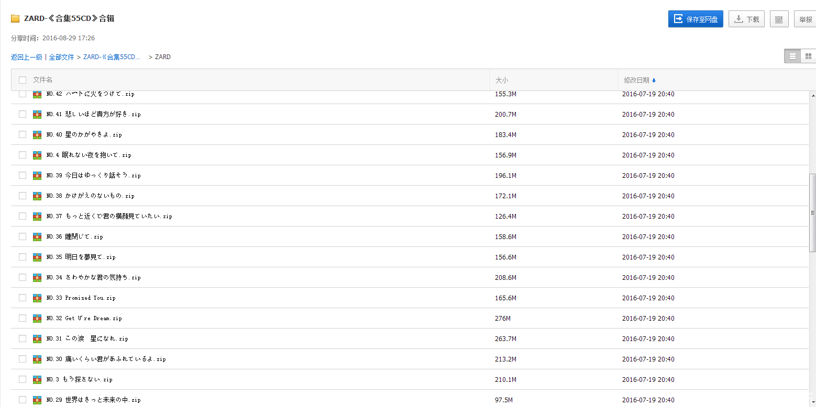816x407 pixels.
Task: Click the zip icon of NO.35 明日を夢見て
Action: [x=37, y=257]
